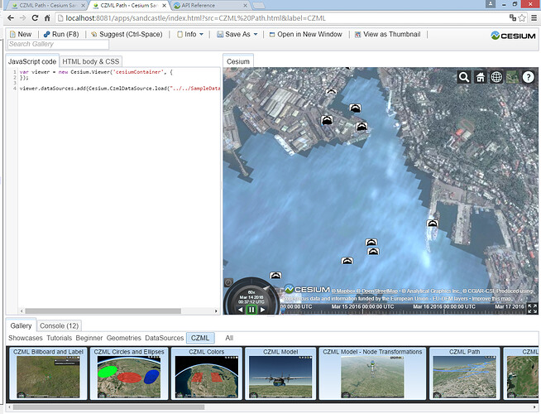The image size is (541, 414).
Task: Select the DataSources gallery category
Action: [165, 338]
